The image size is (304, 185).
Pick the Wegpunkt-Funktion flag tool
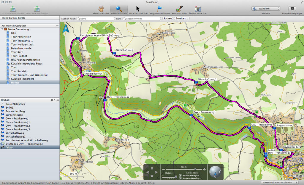tap(159, 9)
